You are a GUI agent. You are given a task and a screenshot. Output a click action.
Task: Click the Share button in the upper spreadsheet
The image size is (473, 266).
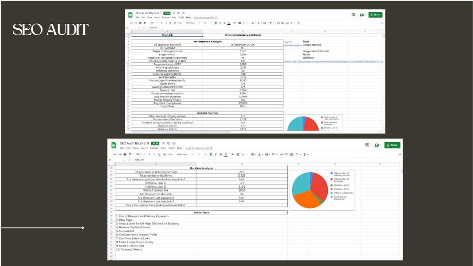click(375, 15)
